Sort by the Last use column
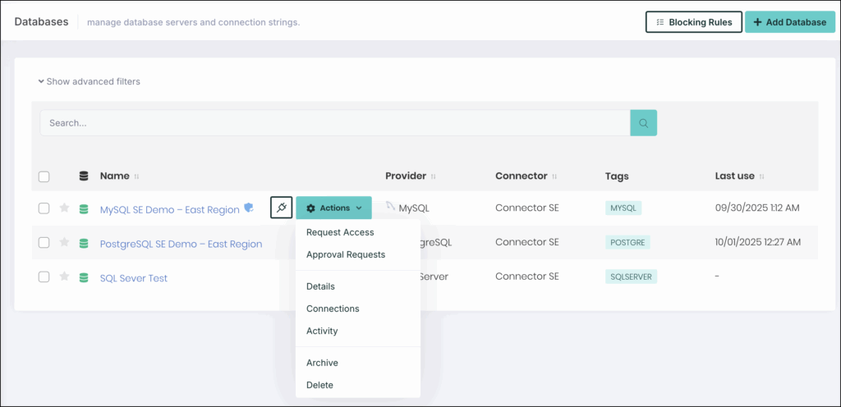The height and width of the screenshot is (407, 841). 761,176
